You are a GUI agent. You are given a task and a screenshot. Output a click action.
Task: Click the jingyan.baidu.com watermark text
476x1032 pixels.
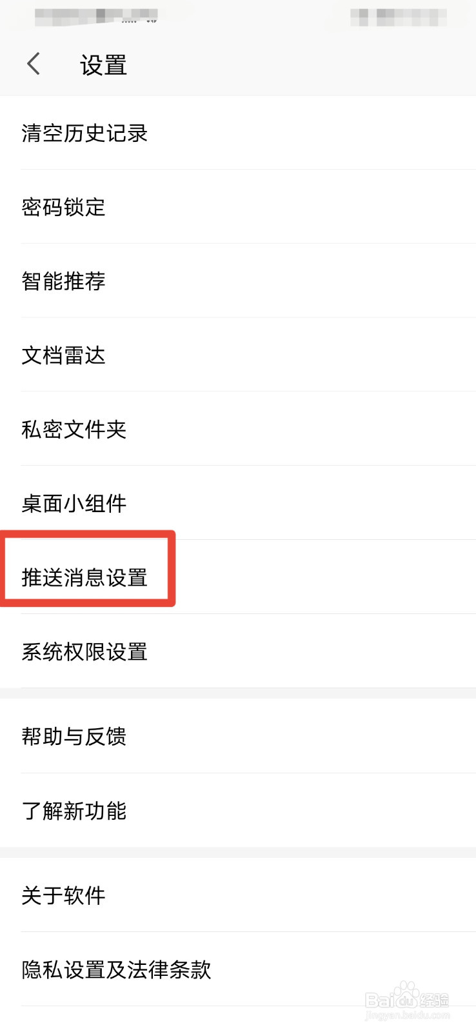(x=407, y=1016)
